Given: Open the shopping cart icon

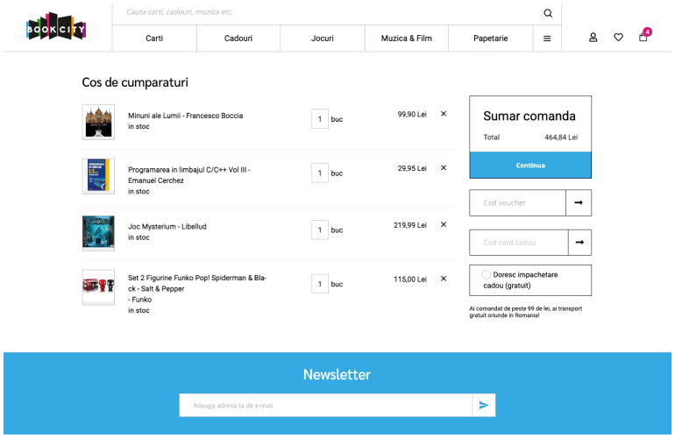Looking at the screenshot, I should (x=643, y=37).
